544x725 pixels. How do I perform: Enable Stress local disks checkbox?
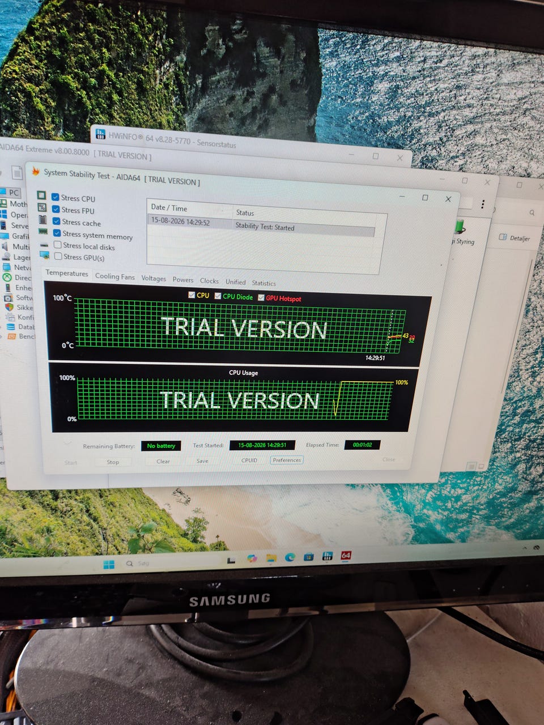(57, 245)
